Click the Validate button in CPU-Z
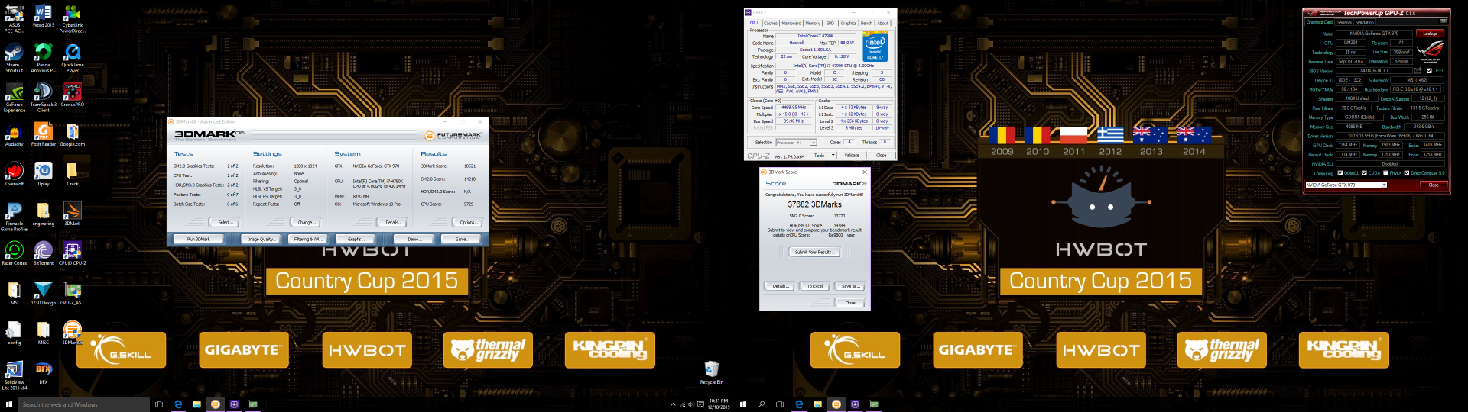The width and height of the screenshot is (1468, 412). click(x=852, y=155)
